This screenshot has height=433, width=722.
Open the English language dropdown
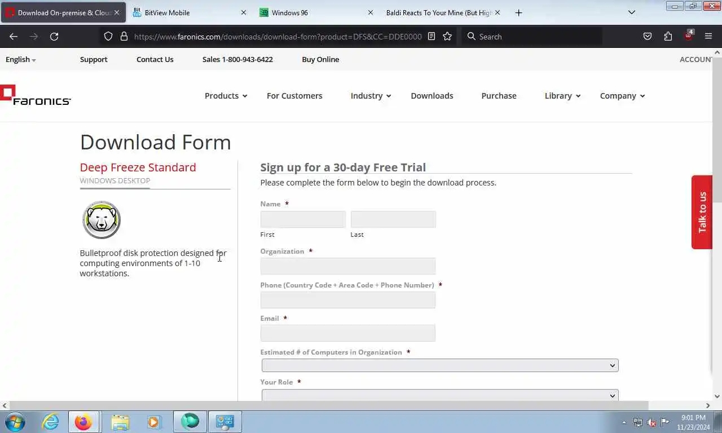pos(21,59)
